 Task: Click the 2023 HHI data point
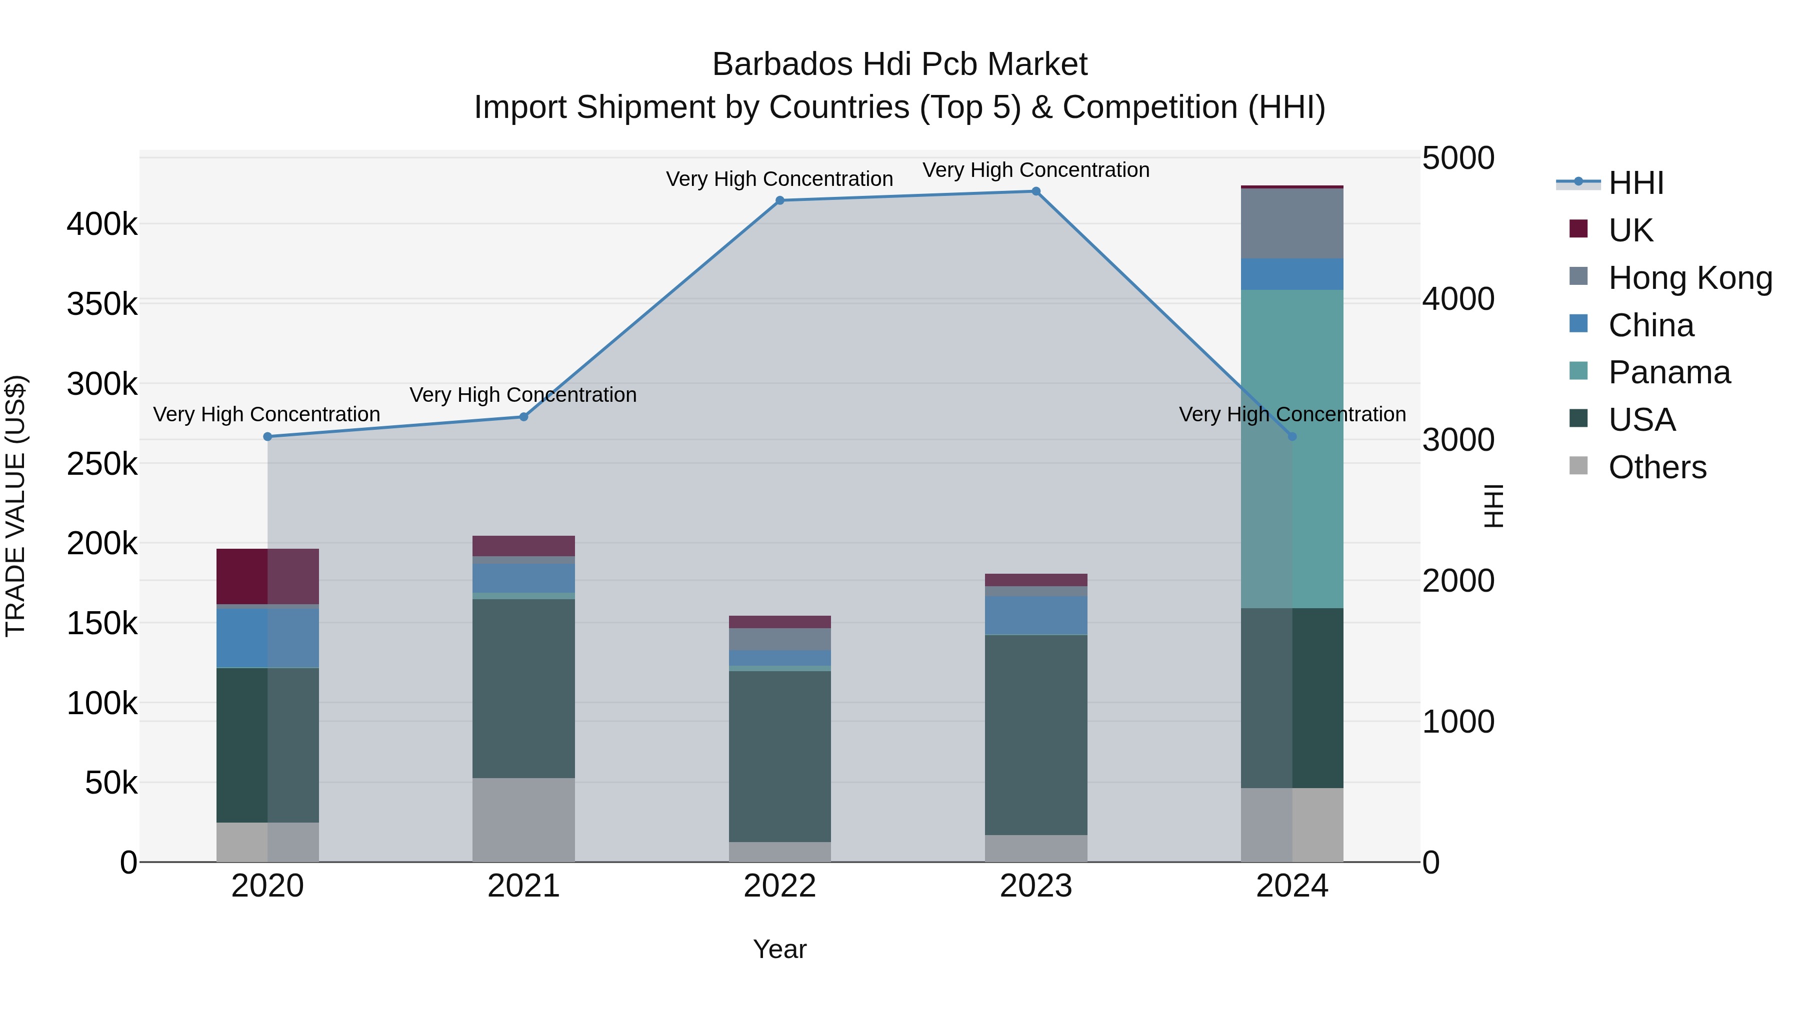pyautogui.click(x=1036, y=191)
